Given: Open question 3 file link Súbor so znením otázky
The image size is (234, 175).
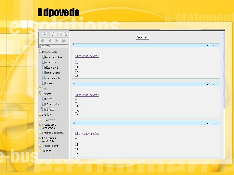Looking at the screenshot, I should 87,134.
